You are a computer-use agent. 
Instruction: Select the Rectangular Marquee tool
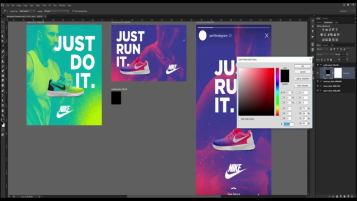click(3, 27)
